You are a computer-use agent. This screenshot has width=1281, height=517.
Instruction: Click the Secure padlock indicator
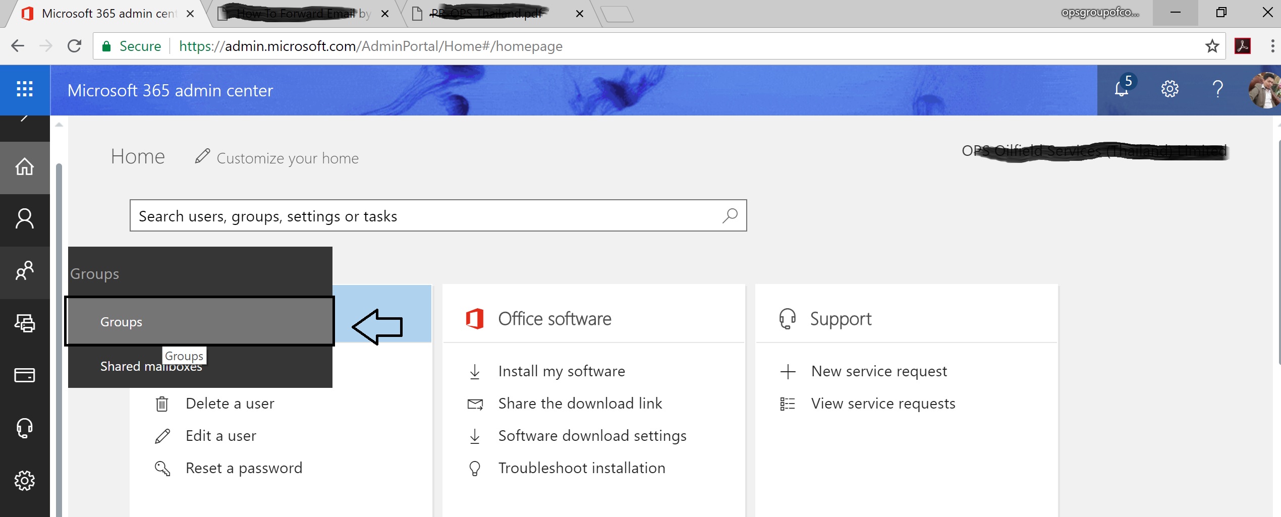point(131,46)
